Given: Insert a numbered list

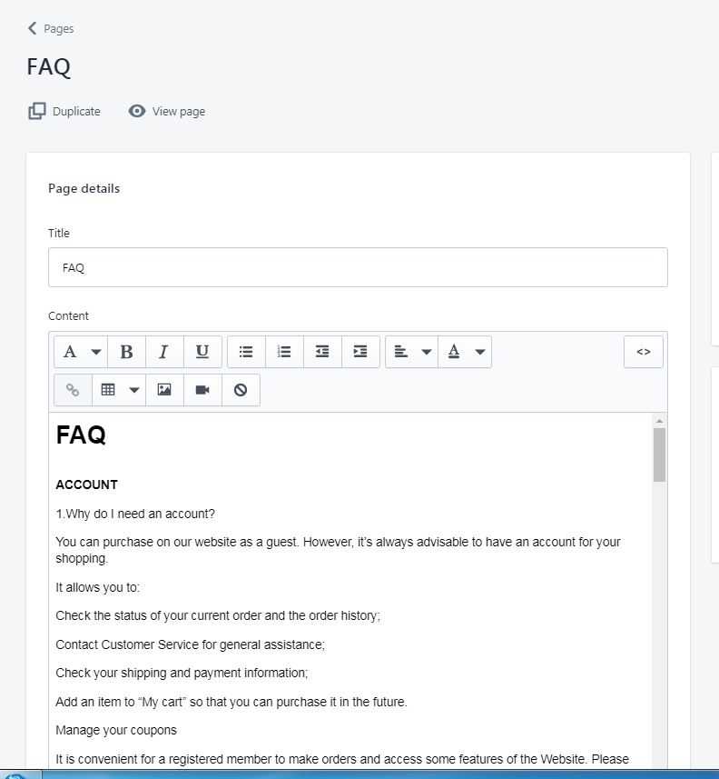Looking at the screenshot, I should [284, 352].
